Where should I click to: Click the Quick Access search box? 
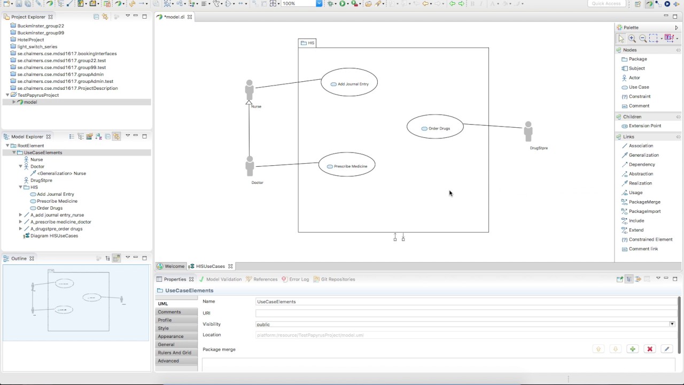point(606,4)
